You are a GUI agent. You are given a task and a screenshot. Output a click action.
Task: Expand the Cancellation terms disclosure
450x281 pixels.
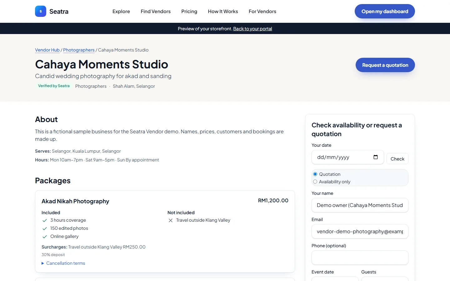tap(63, 263)
